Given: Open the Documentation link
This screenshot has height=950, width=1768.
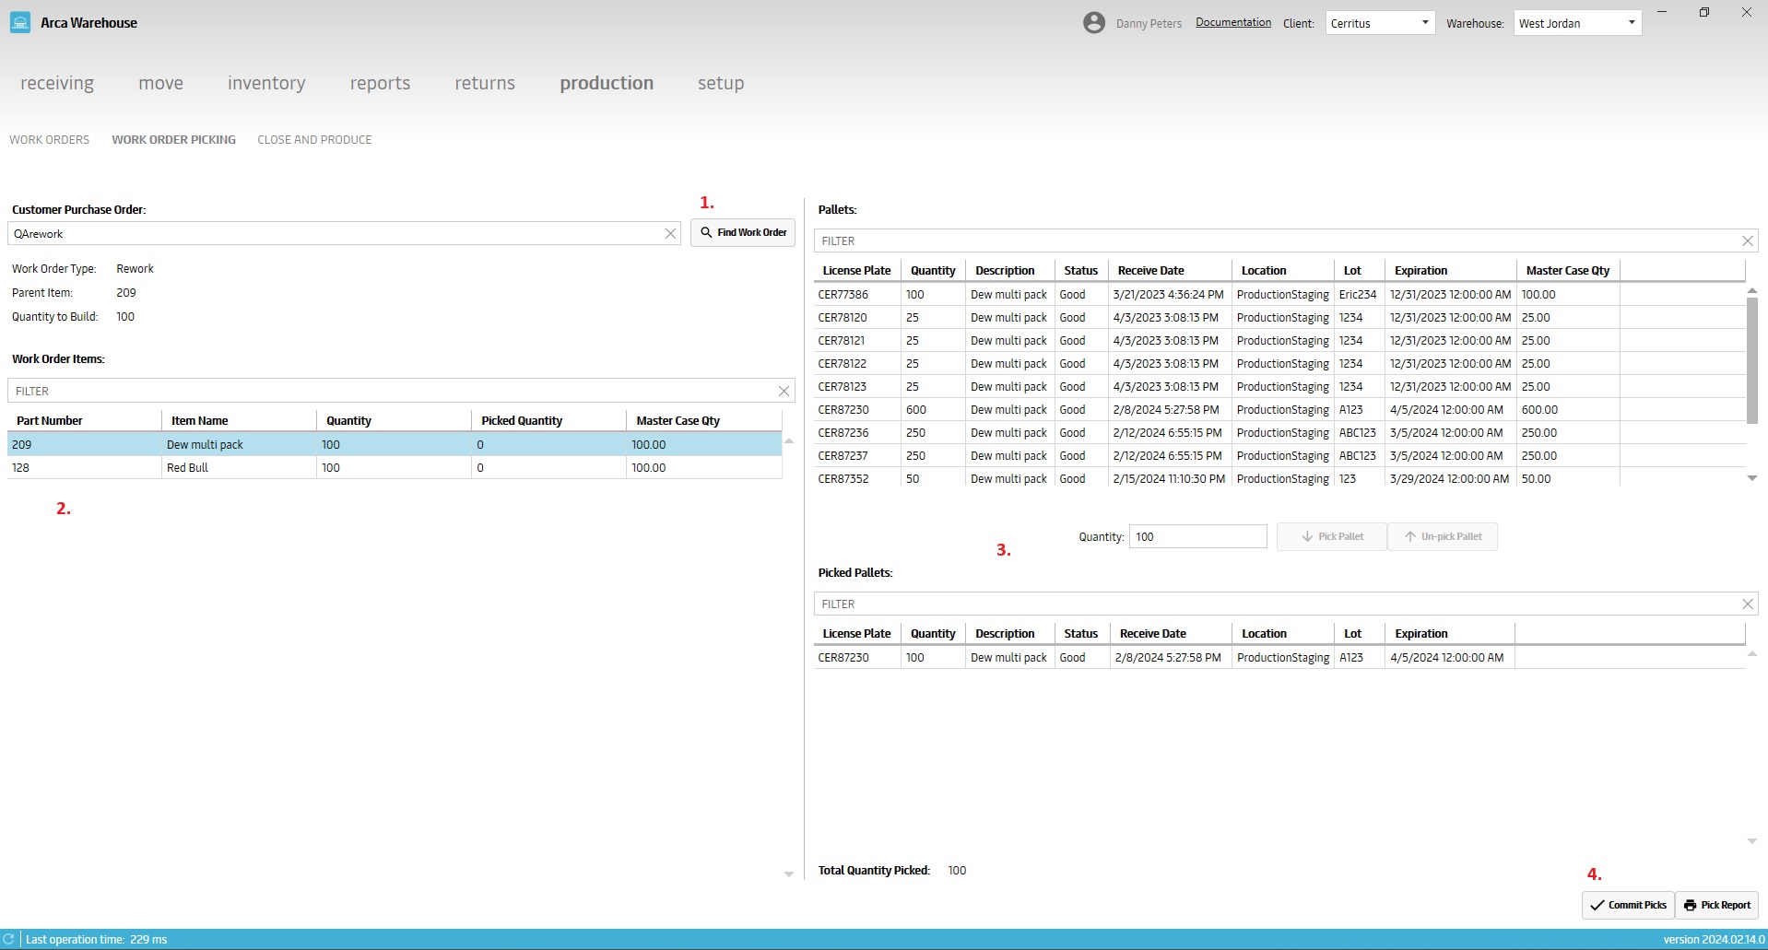Looking at the screenshot, I should (1233, 22).
